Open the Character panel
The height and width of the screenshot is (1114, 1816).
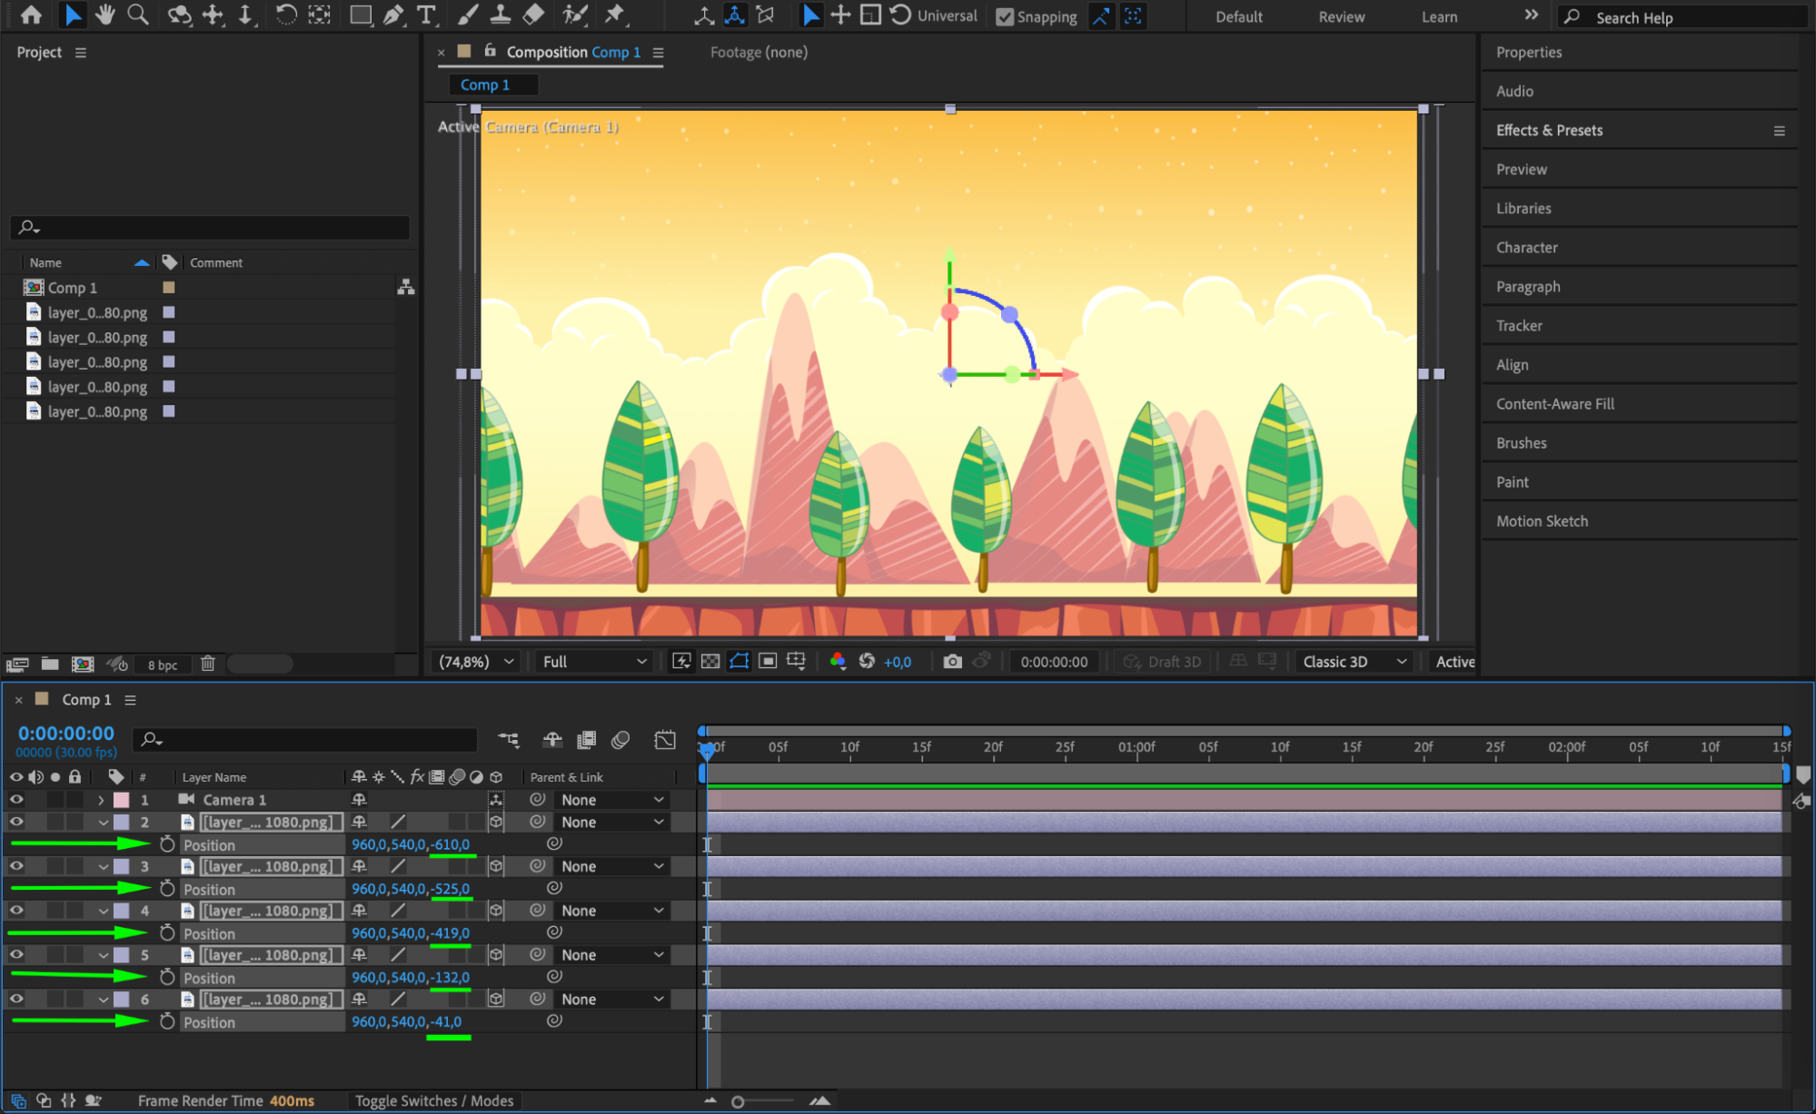tap(1526, 247)
